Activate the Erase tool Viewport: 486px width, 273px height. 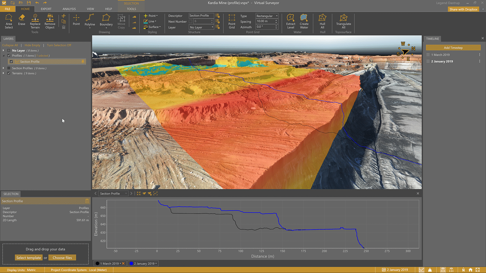coord(22,20)
